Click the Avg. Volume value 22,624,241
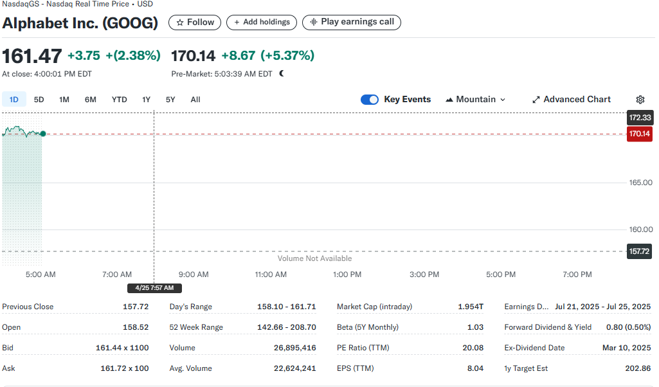Screen dimensions: 659x387 pyautogui.click(x=294, y=368)
